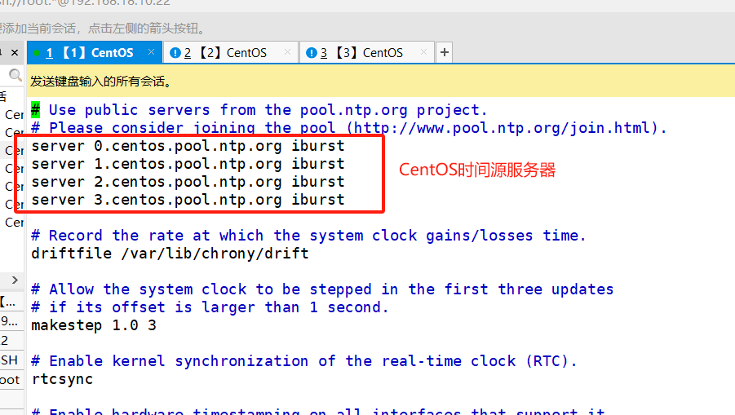
Task: Click the comment '# Use public servers' line
Action: 259,110
